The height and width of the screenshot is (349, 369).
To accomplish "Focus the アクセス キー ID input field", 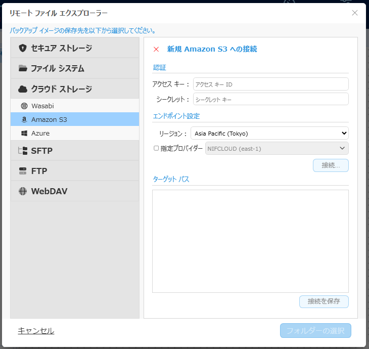I will click(270, 84).
